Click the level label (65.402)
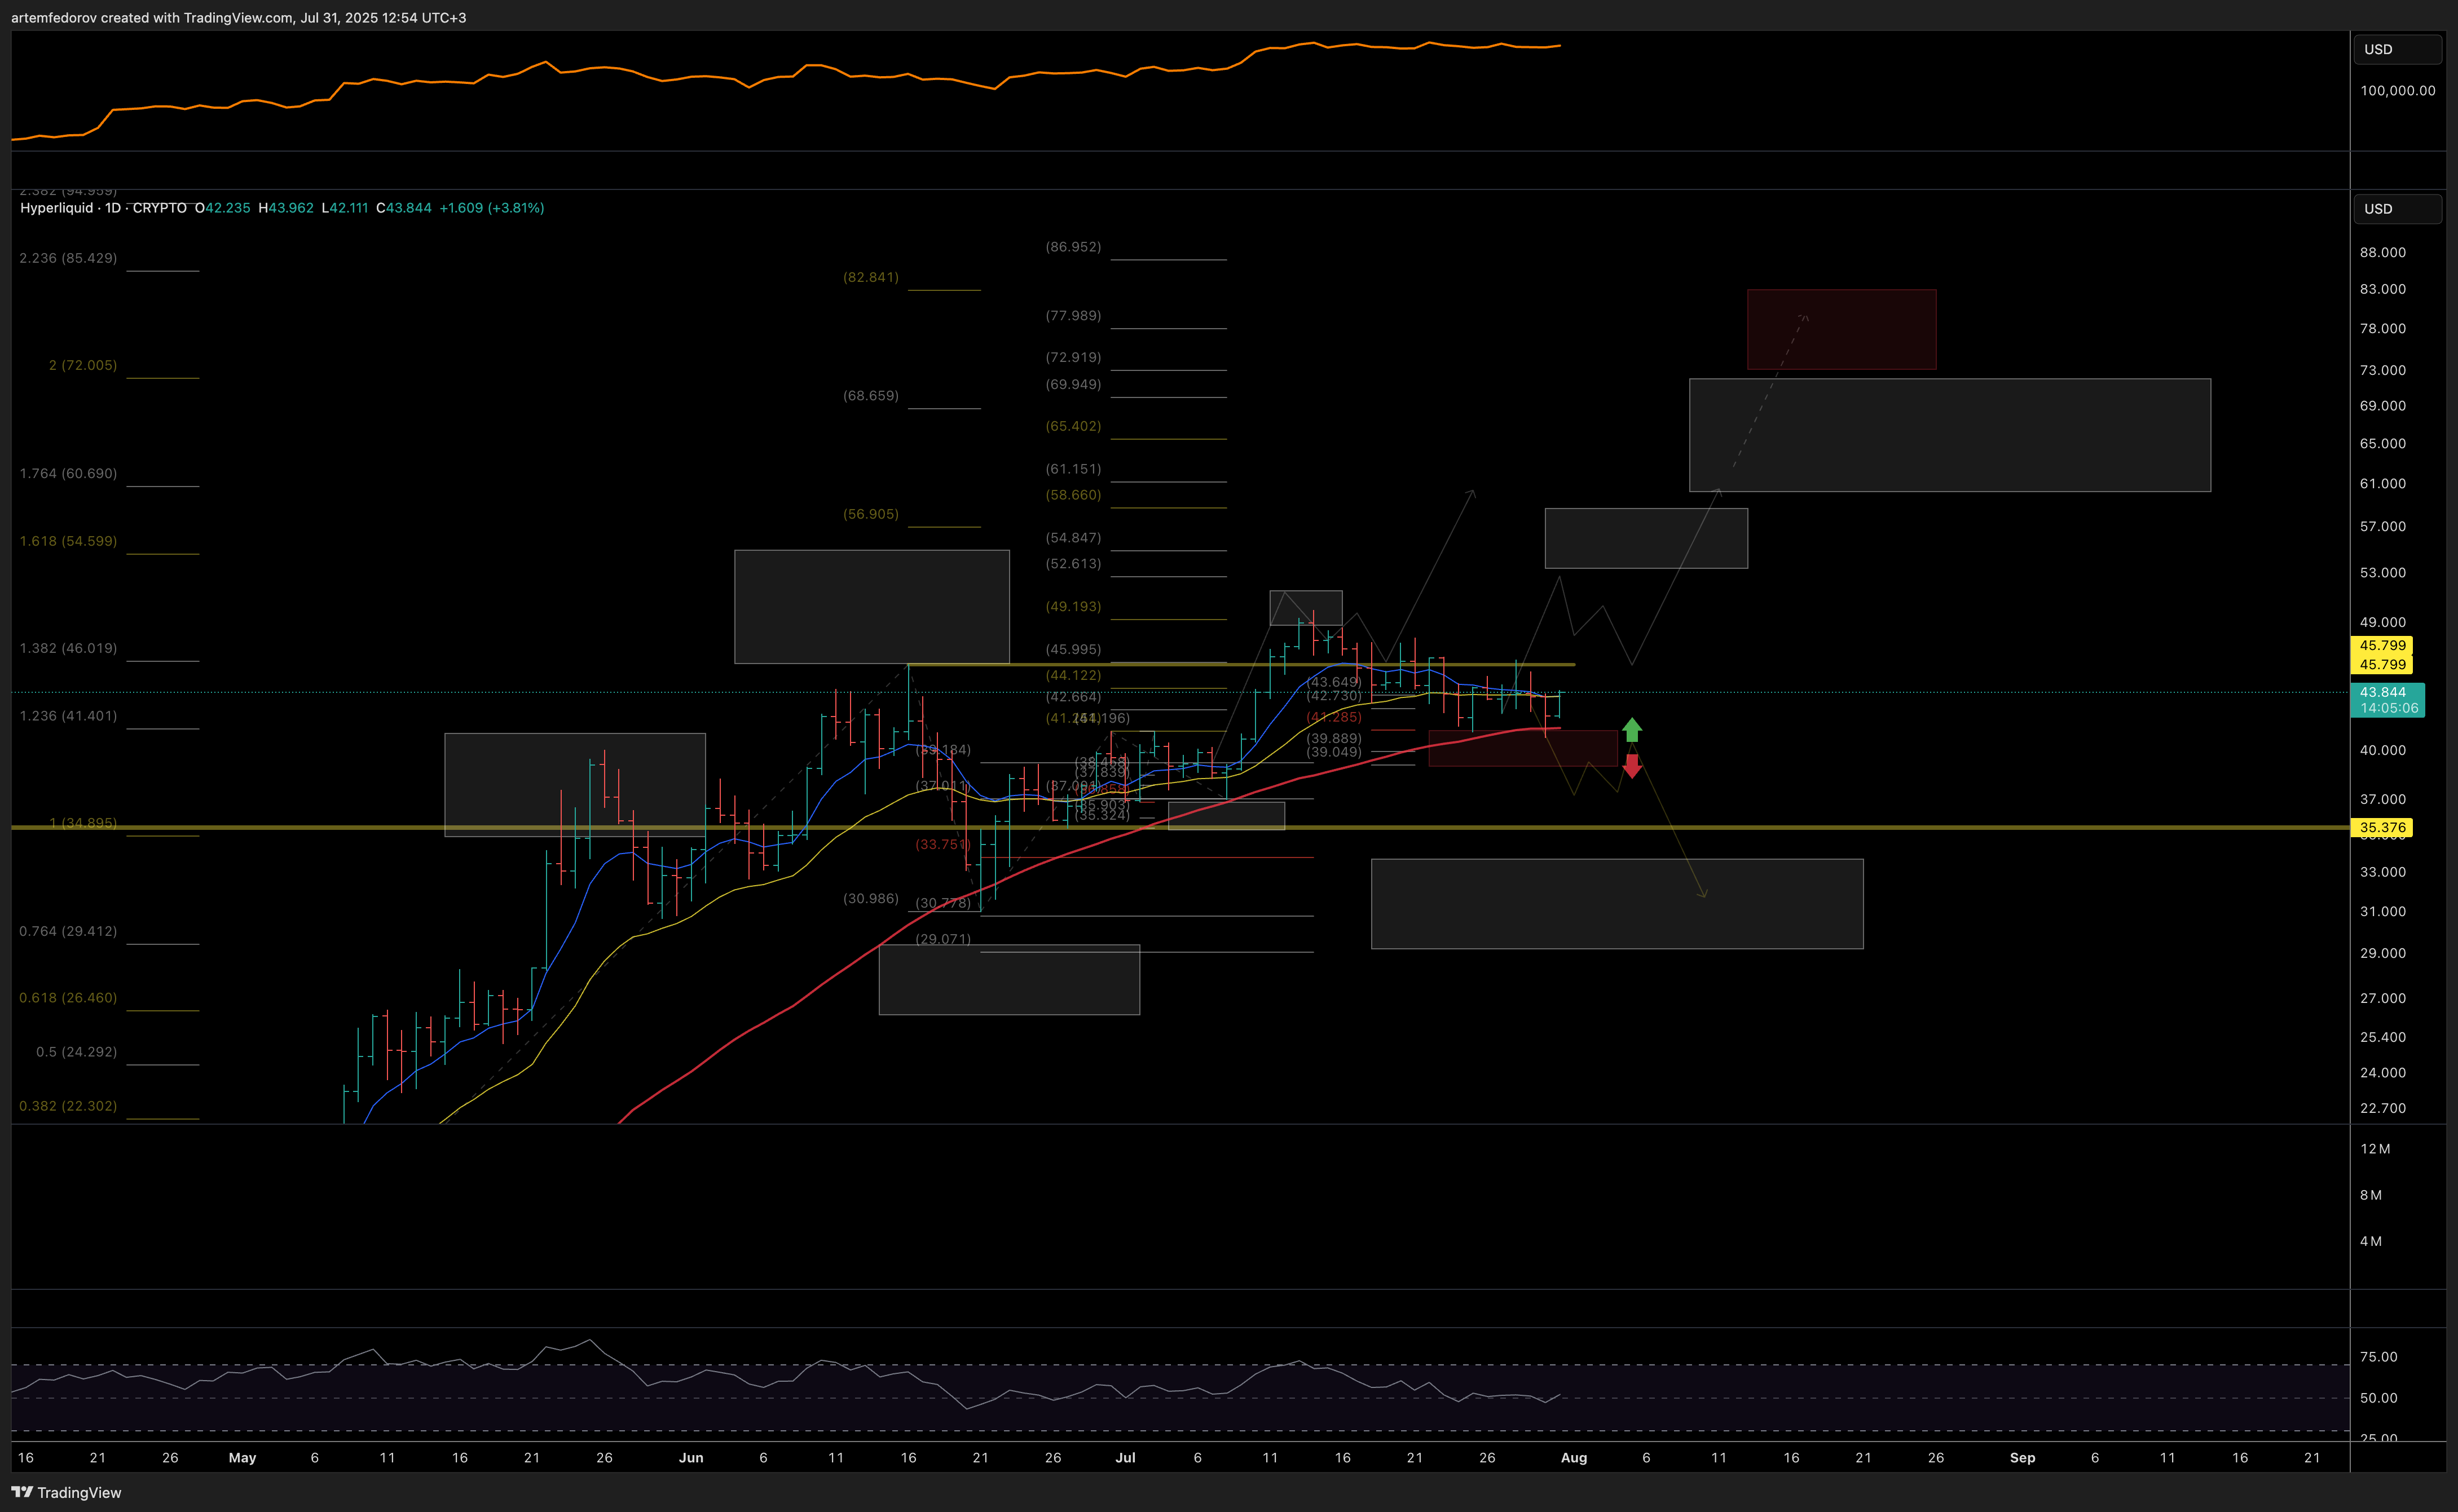The width and height of the screenshot is (2458, 1512). [1073, 426]
